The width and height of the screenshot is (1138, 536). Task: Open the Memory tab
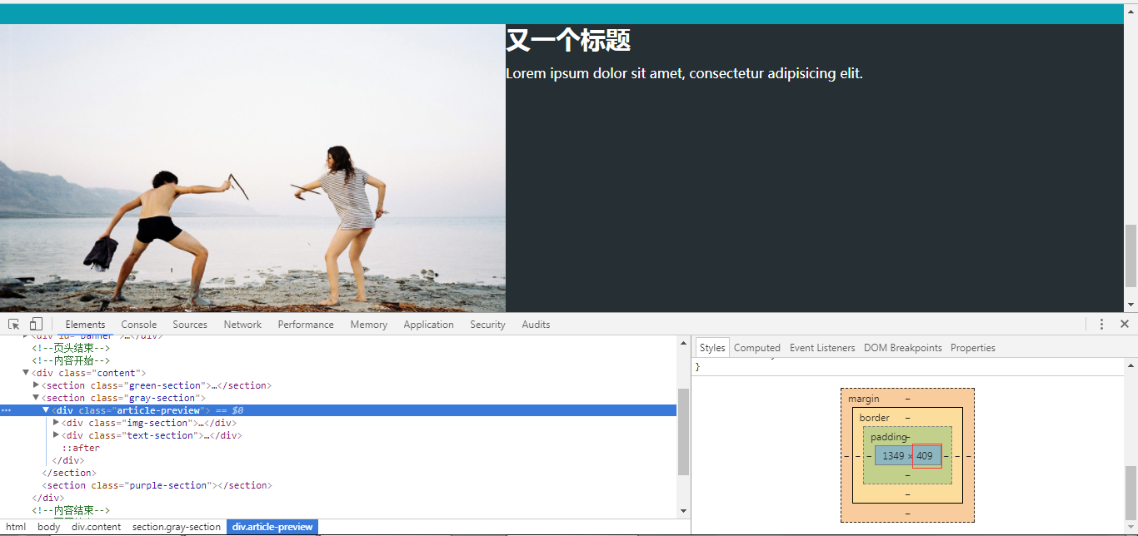pyautogui.click(x=368, y=325)
